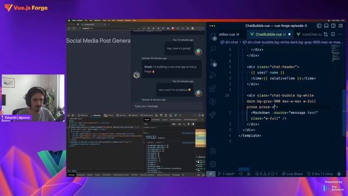The width and height of the screenshot is (348, 196).
Task: Click the 1-start* git branch indicator
Action: (226, 174)
